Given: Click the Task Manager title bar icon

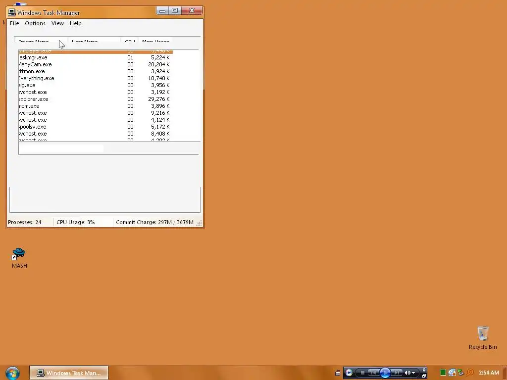Looking at the screenshot, I should point(12,12).
